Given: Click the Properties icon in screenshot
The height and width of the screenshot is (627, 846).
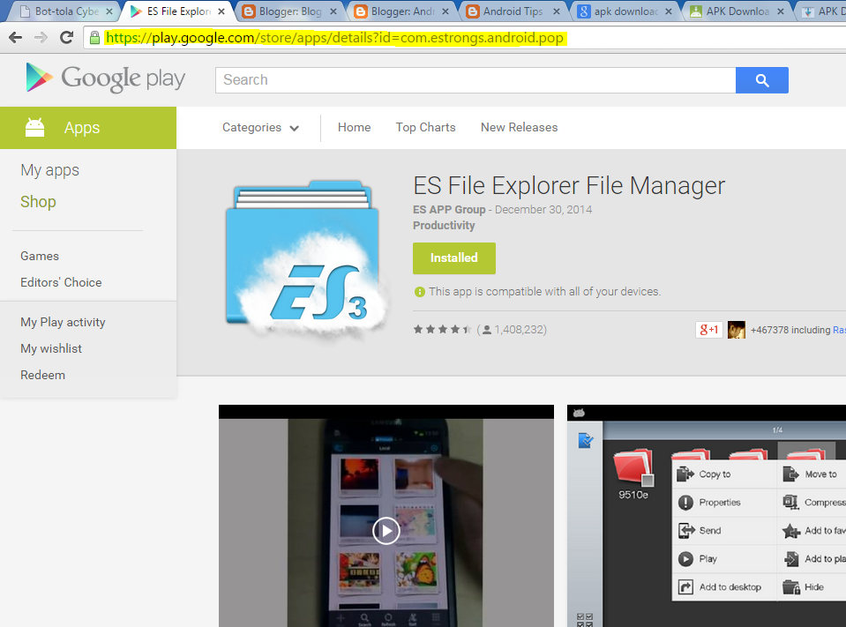Looking at the screenshot, I should click(x=685, y=503).
